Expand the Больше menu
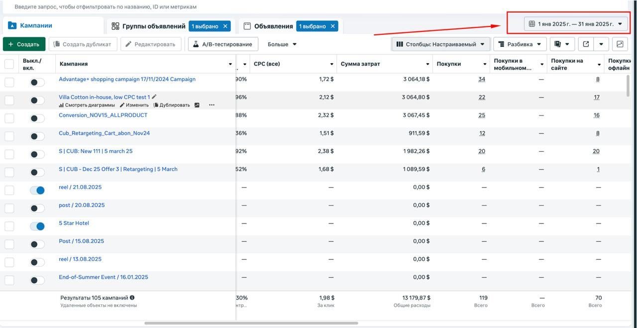The image size is (637, 328). (x=282, y=44)
